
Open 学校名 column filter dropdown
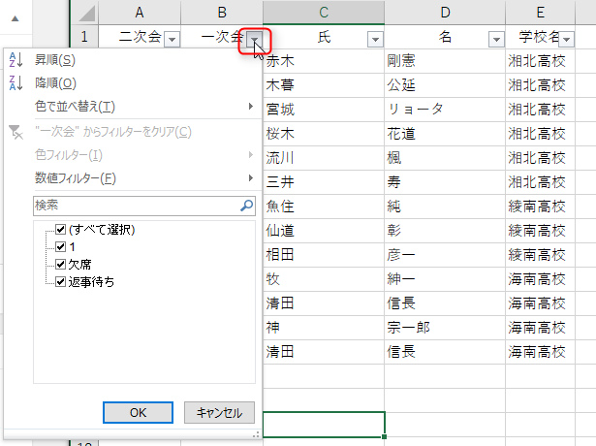tap(566, 39)
